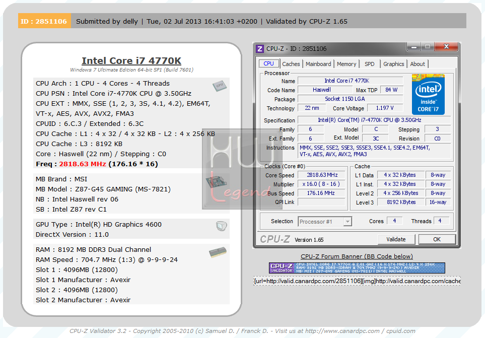Click the DirectX Version 11.0 line
This screenshot has height=338, width=485.
pyautogui.click(x=72, y=234)
